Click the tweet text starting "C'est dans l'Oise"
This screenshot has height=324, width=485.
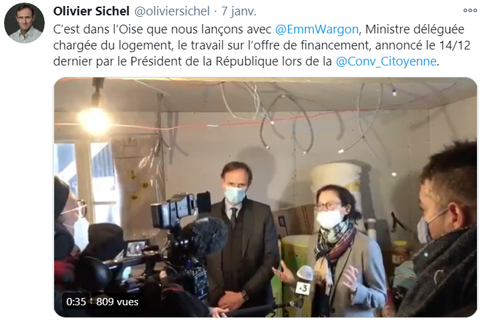[262, 45]
